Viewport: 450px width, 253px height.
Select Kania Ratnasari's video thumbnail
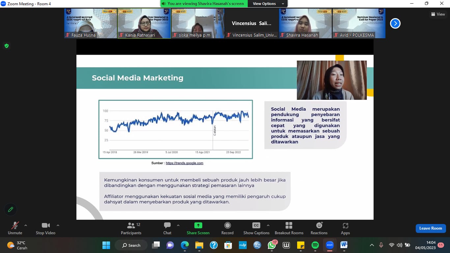(144, 23)
